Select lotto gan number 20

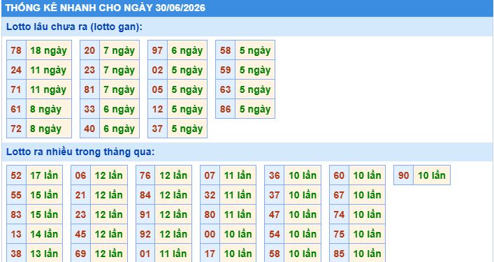tap(89, 50)
